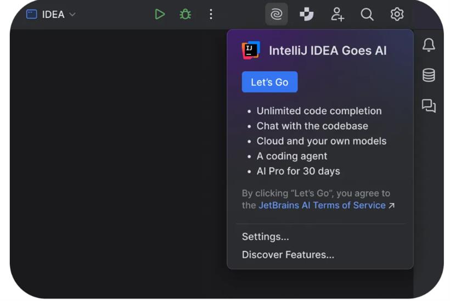Click "AI Pro for 30 days" text
The height and width of the screenshot is (301, 450).
pyautogui.click(x=298, y=171)
